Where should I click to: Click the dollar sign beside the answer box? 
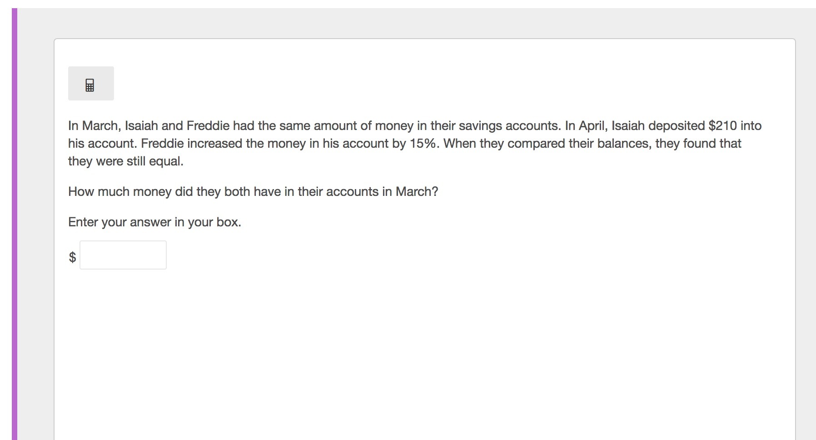pos(72,257)
